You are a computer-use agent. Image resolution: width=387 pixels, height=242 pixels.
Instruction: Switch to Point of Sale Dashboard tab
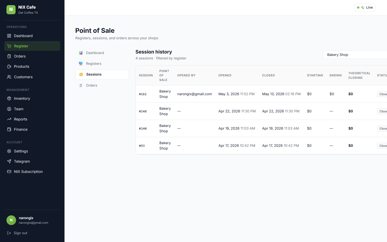[x=102, y=53]
